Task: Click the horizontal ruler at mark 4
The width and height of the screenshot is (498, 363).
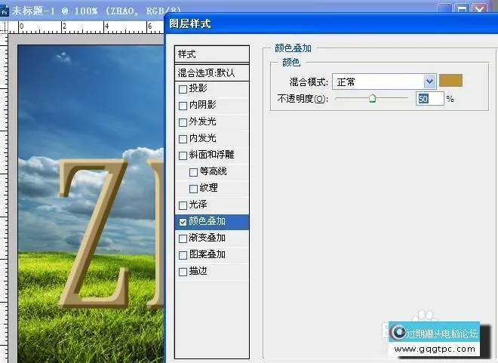Action: [106, 26]
